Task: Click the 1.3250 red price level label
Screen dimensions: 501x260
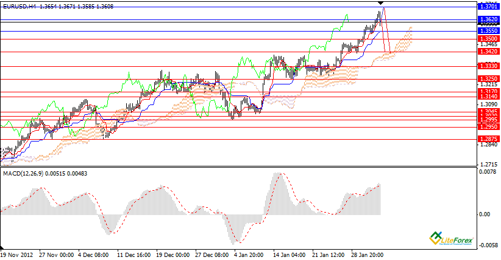Action: click(x=489, y=79)
